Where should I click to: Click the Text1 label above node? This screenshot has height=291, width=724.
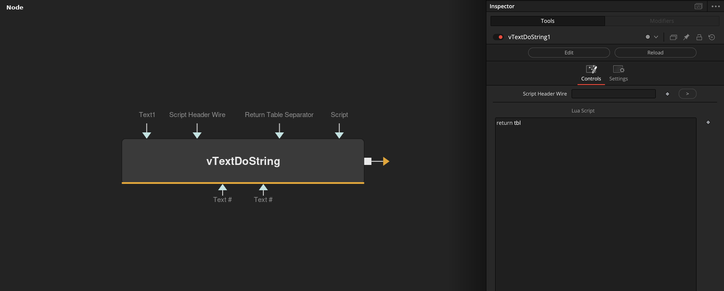pyautogui.click(x=147, y=115)
